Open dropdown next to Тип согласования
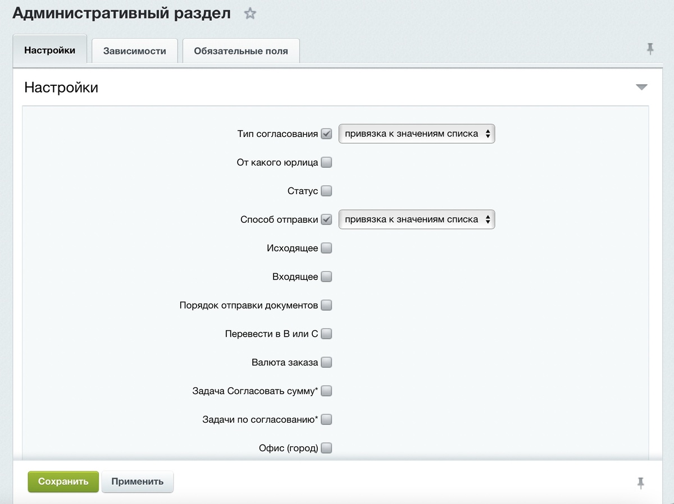 pos(417,134)
